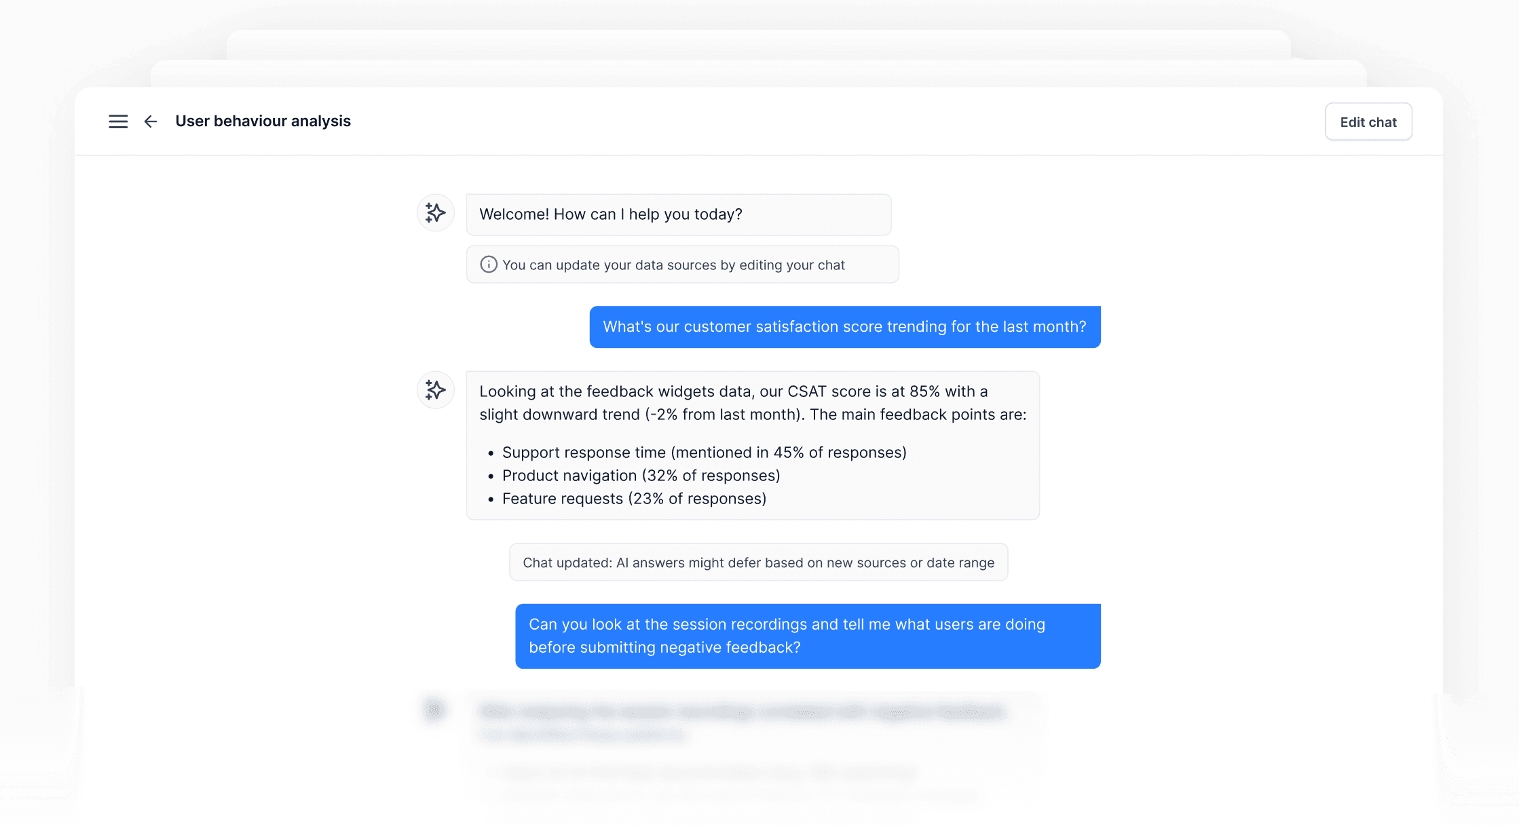Click the Chat updated notification banner
The height and width of the screenshot is (825, 1519).
(x=759, y=562)
